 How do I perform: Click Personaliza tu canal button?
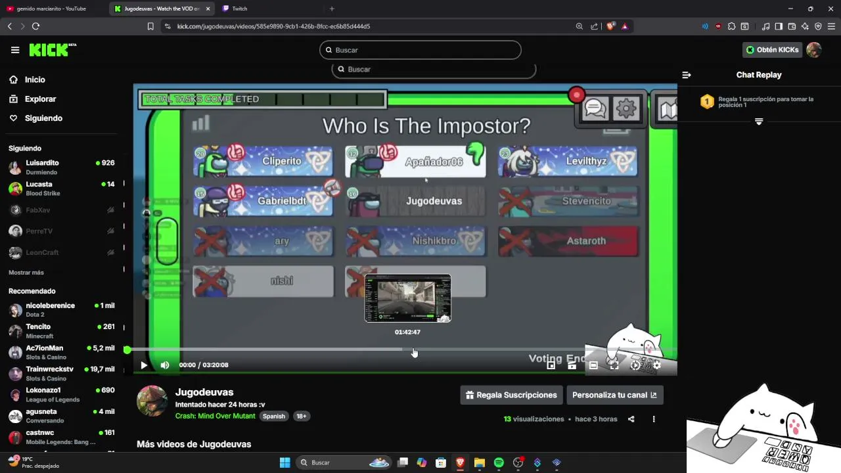click(614, 395)
